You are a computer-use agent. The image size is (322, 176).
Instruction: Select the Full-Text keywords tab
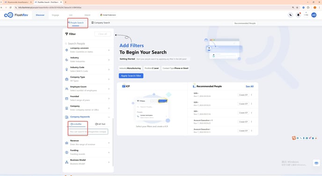pyautogui.click(x=100, y=124)
